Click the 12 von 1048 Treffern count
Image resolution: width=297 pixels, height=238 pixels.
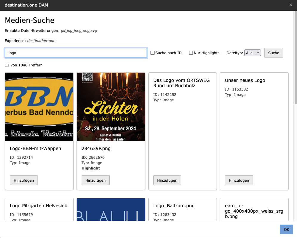point(24,65)
